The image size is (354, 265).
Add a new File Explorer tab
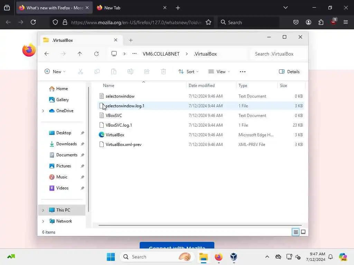(x=131, y=40)
